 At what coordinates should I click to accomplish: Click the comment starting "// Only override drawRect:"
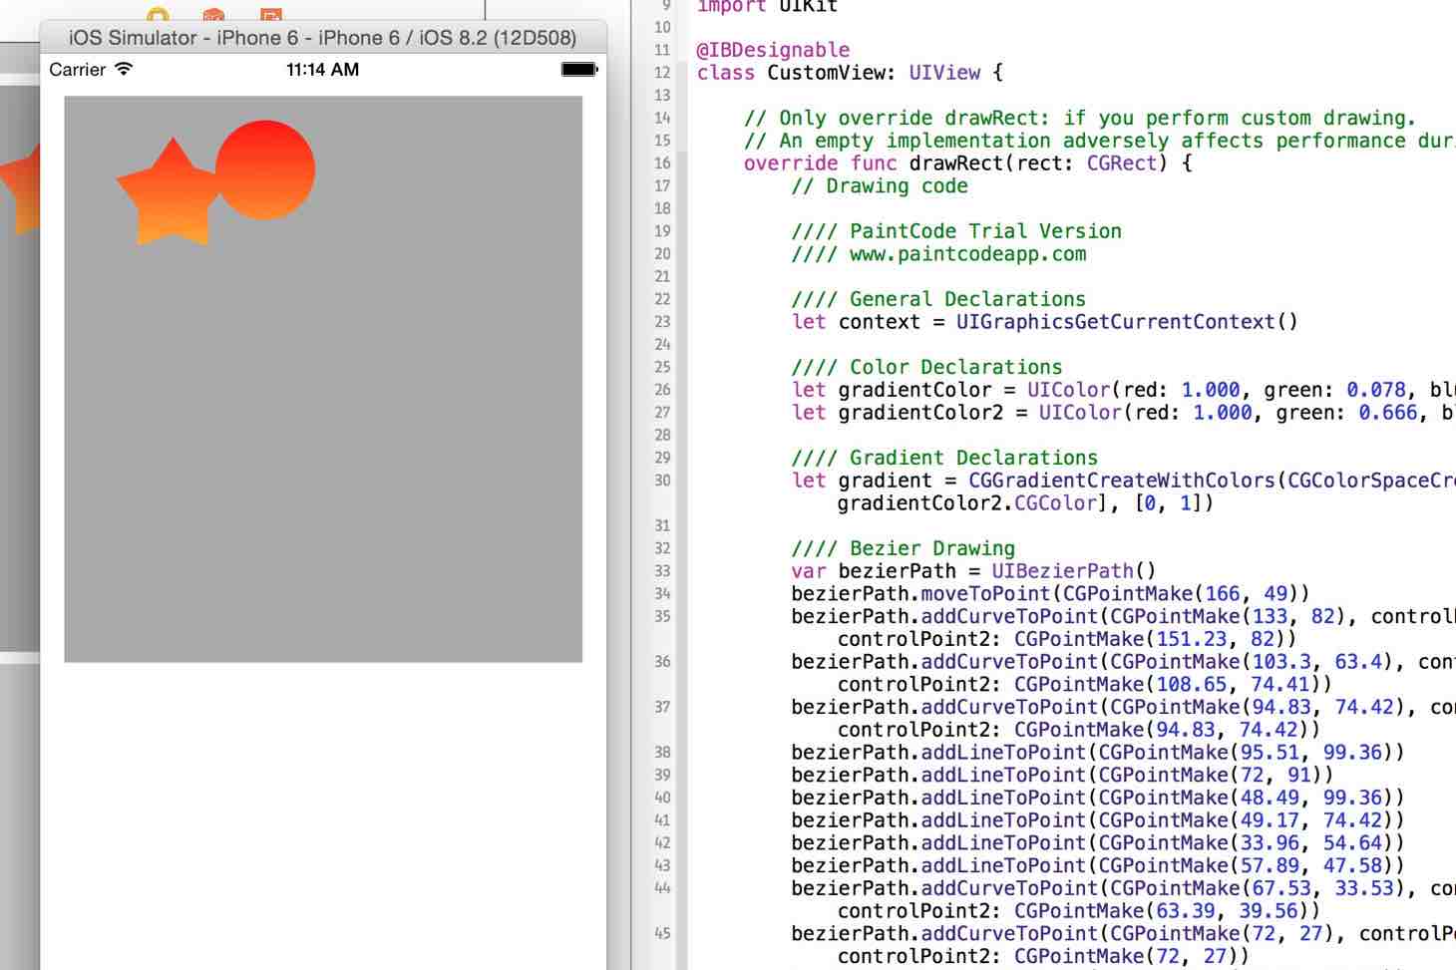(x=1079, y=118)
